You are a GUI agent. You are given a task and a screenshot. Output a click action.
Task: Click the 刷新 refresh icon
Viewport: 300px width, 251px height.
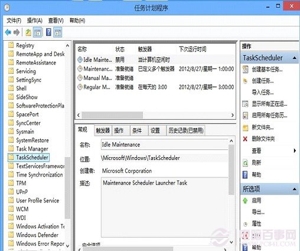pos(245,163)
